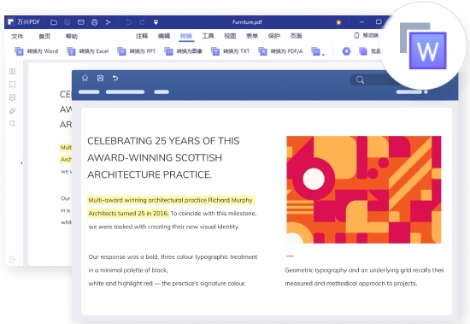Click the Convert to image icon

pyautogui.click(x=168, y=51)
